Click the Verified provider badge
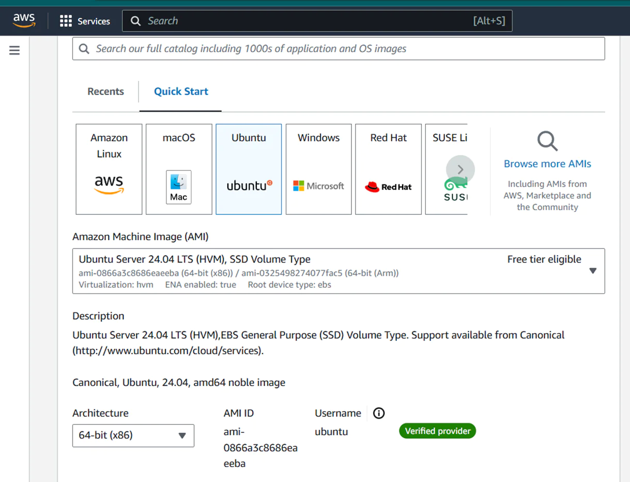This screenshot has width=630, height=482. coord(437,431)
